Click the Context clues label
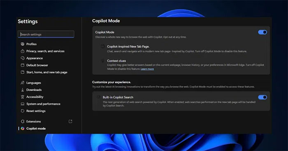The width and height of the screenshot is (288, 151). click(x=116, y=61)
